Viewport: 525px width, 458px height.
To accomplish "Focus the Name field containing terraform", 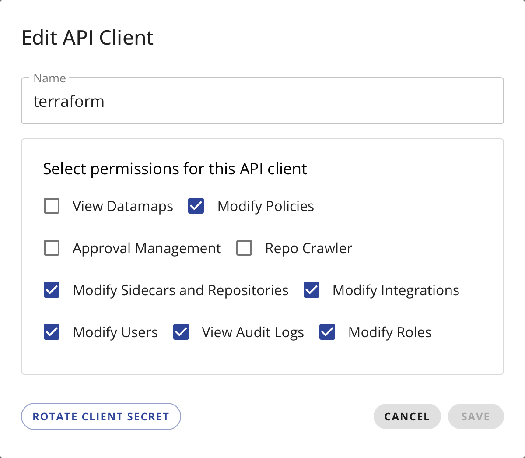I will pos(262,102).
